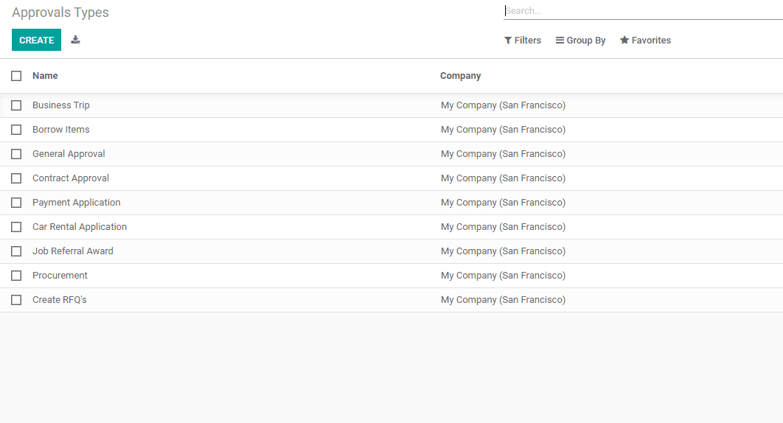Open the Favorites dropdown menu
Image resolution: width=783 pixels, height=423 pixels.
(646, 41)
